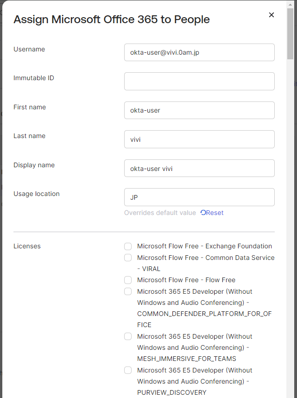Tick the Microsoft Flow Free - Flow Free checkbox
297x398 pixels.
point(128,280)
